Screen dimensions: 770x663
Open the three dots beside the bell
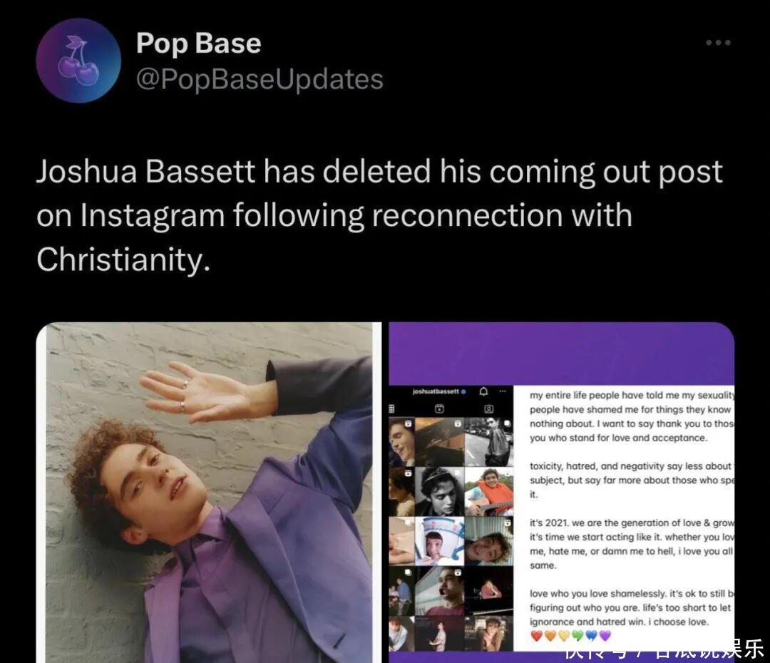pyautogui.click(x=502, y=391)
